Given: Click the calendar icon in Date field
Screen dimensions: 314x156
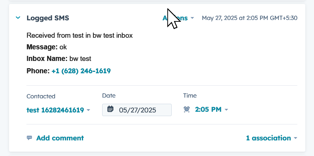Looking at the screenshot, I should tap(110, 109).
